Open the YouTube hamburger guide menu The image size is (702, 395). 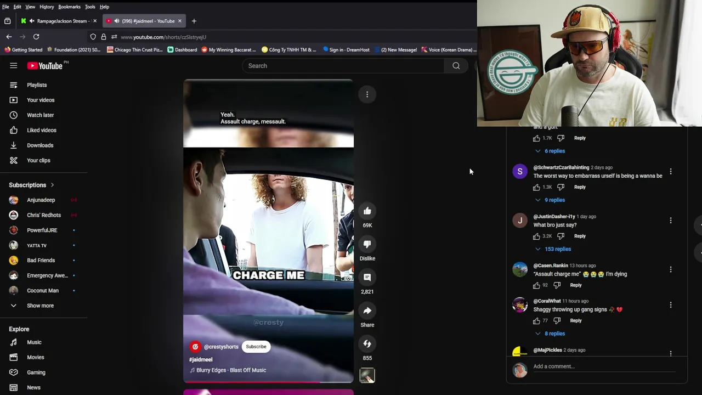tap(13, 66)
